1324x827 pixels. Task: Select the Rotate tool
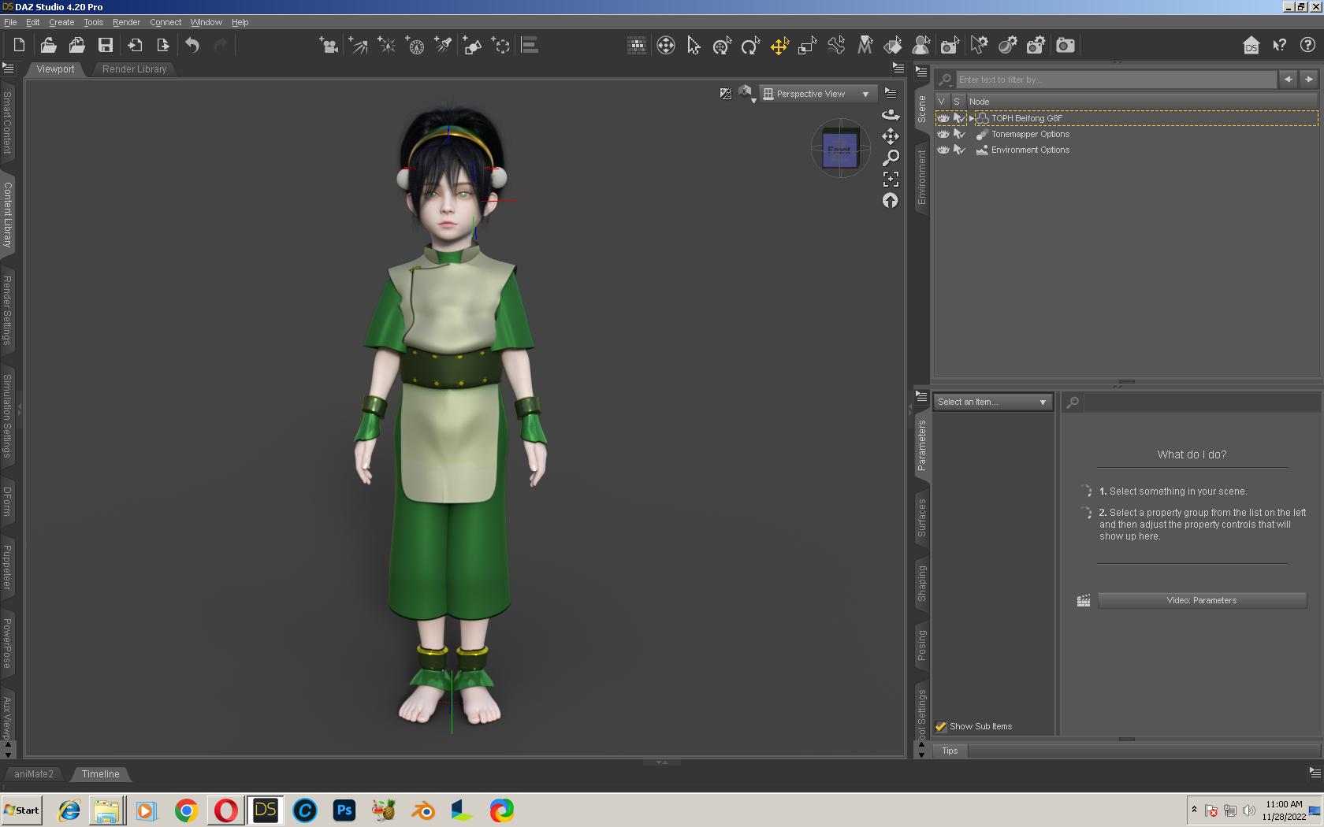(x=750, y=46)
